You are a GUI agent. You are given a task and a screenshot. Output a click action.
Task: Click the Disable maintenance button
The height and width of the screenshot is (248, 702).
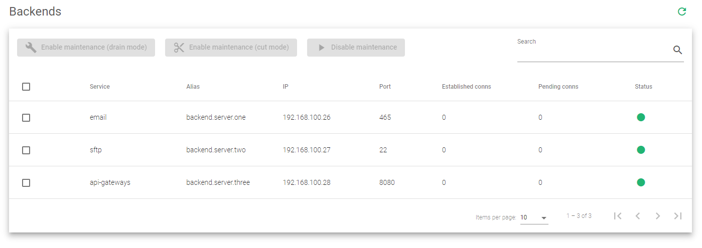pos(356,48)
